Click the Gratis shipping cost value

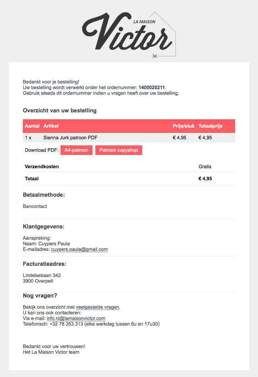(x=205, y=167)
